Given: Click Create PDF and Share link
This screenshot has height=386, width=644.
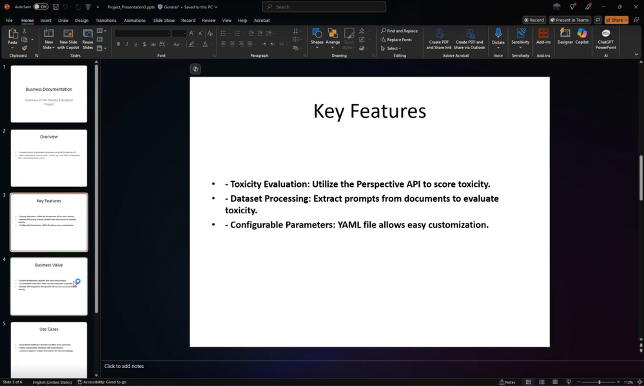Looking at the screenshot, I should (x=438, y=39).
